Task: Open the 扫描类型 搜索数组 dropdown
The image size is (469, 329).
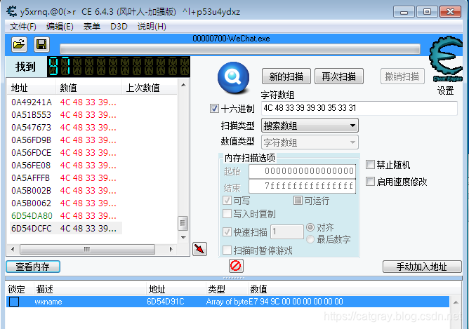Action: 310,126
